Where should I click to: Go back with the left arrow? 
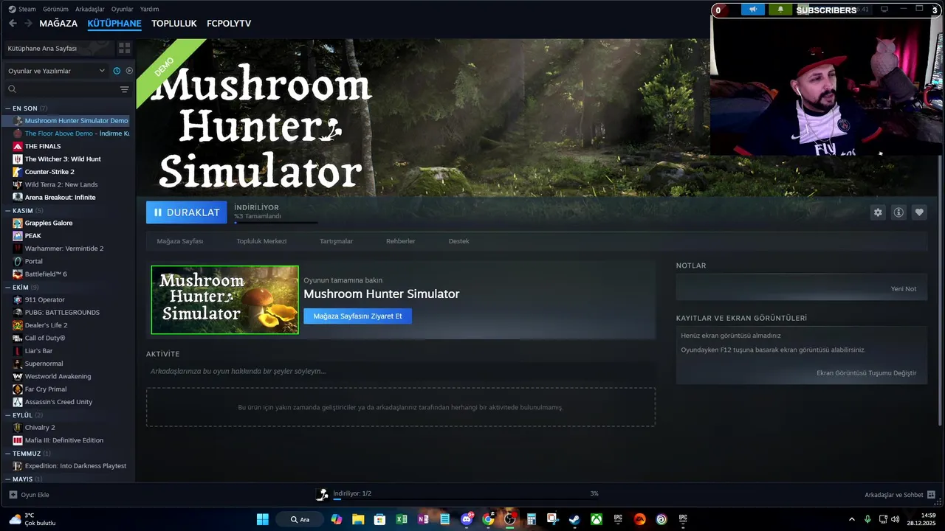pos(13,24)
